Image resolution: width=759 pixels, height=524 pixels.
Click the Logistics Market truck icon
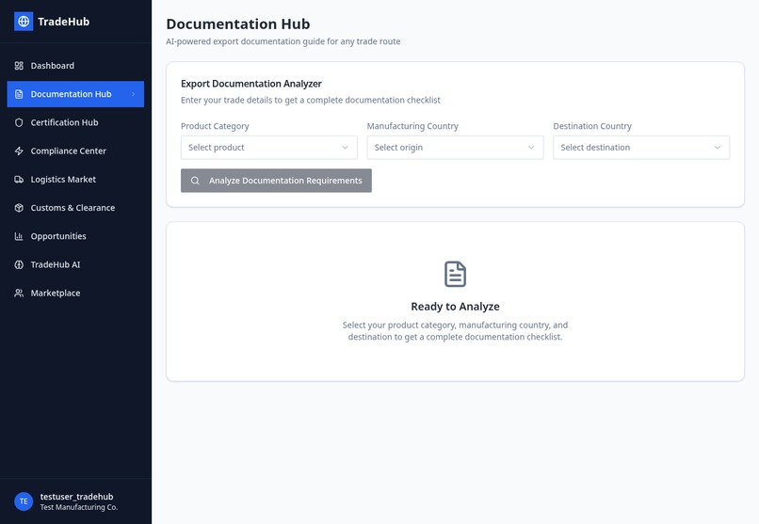(x=19, y=180)
